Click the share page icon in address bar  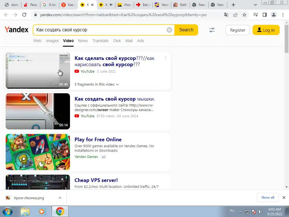(x=235, y=15)
